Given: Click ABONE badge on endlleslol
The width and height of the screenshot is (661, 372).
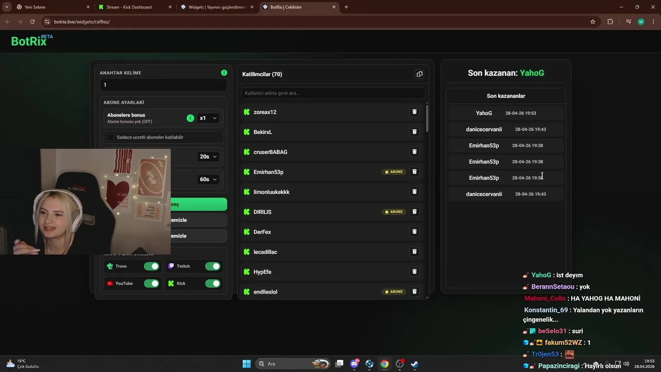Looking at the screenshot, I should [394, 291].
